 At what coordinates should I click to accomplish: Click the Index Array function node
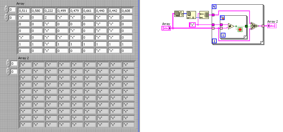coord(191,15)
